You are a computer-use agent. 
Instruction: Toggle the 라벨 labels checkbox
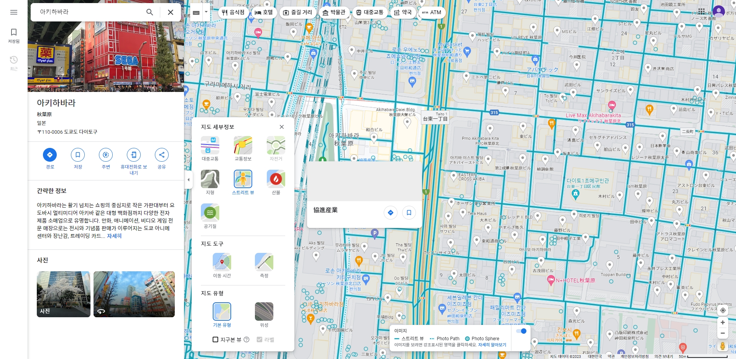pyautogui.click(x=260, y=339)
